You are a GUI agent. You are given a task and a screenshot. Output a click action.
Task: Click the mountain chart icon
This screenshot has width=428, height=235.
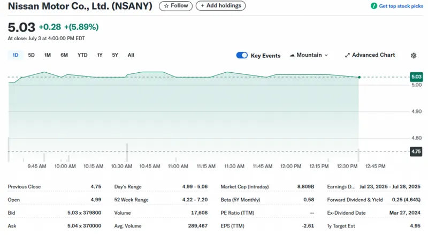click(292, 55)
